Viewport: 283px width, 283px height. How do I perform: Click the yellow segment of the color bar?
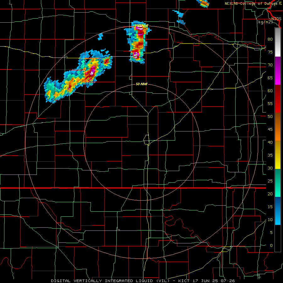278,155
